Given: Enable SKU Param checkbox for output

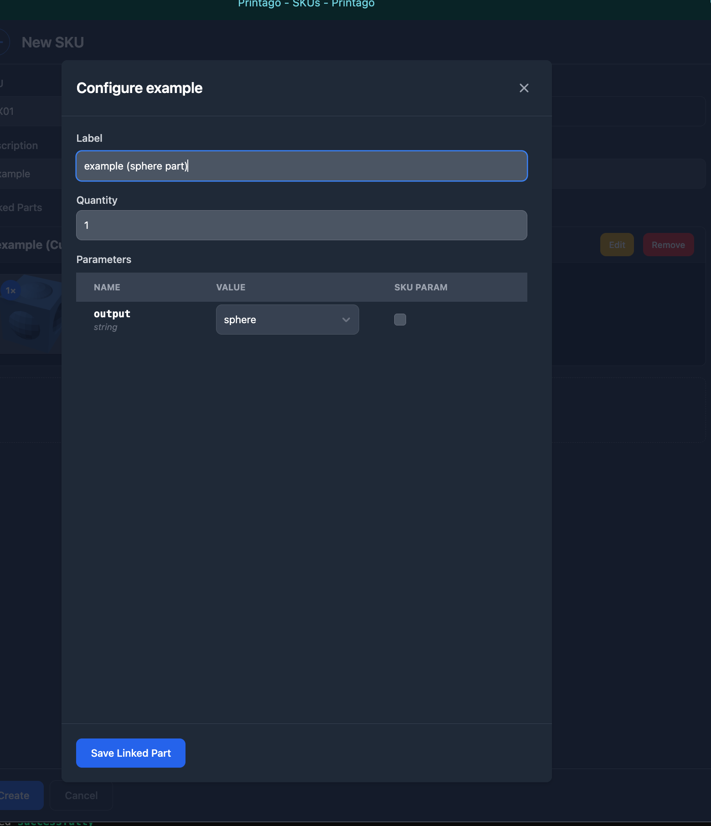Looking at the screenshot, I should point(400,320).
